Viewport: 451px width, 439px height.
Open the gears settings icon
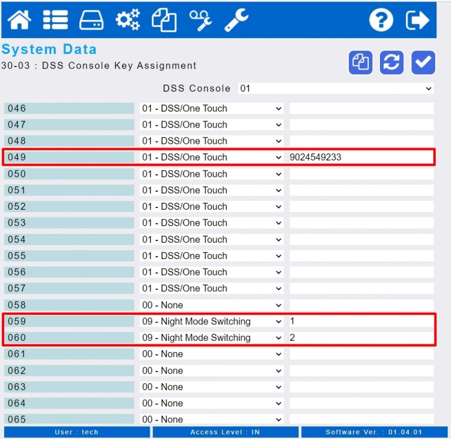click(127, 19)
